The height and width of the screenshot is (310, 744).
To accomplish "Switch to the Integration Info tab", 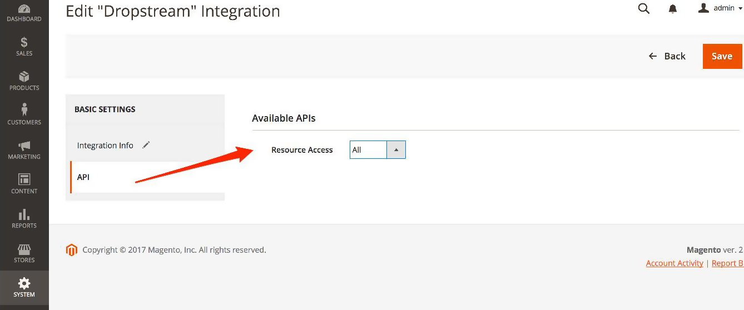I will pos(105,146).
